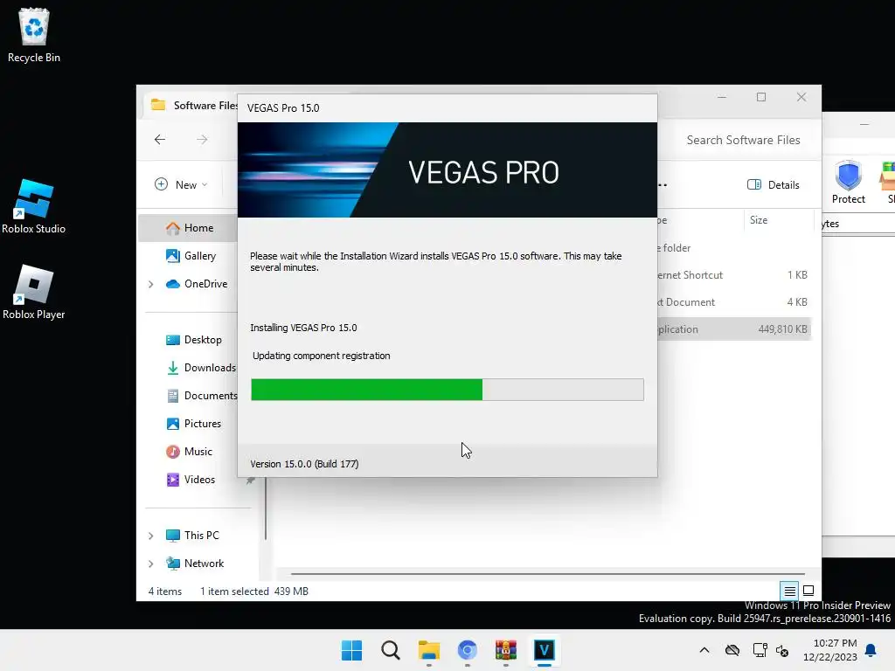Open the New menu in File Explorer
Image resolution: width=895 pixels, height=671 pixels.
coord(181,184)
